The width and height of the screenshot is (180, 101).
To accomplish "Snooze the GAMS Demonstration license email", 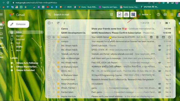I will (169, 37).
